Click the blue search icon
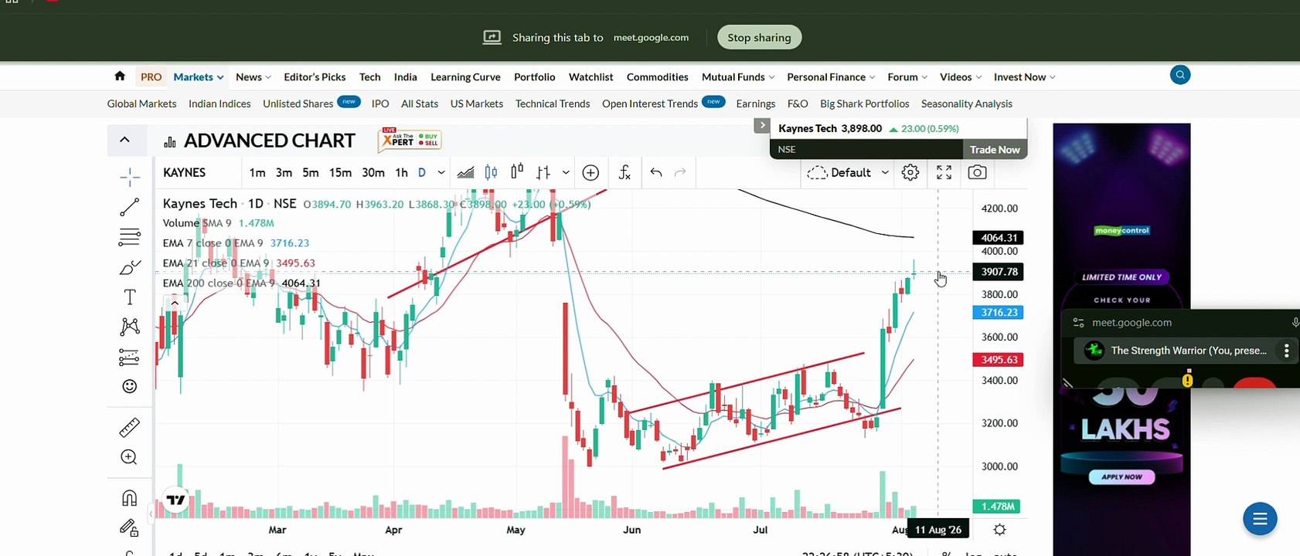The height and width of the screenshot is (556, 1300). click(x=1180, y=75)
